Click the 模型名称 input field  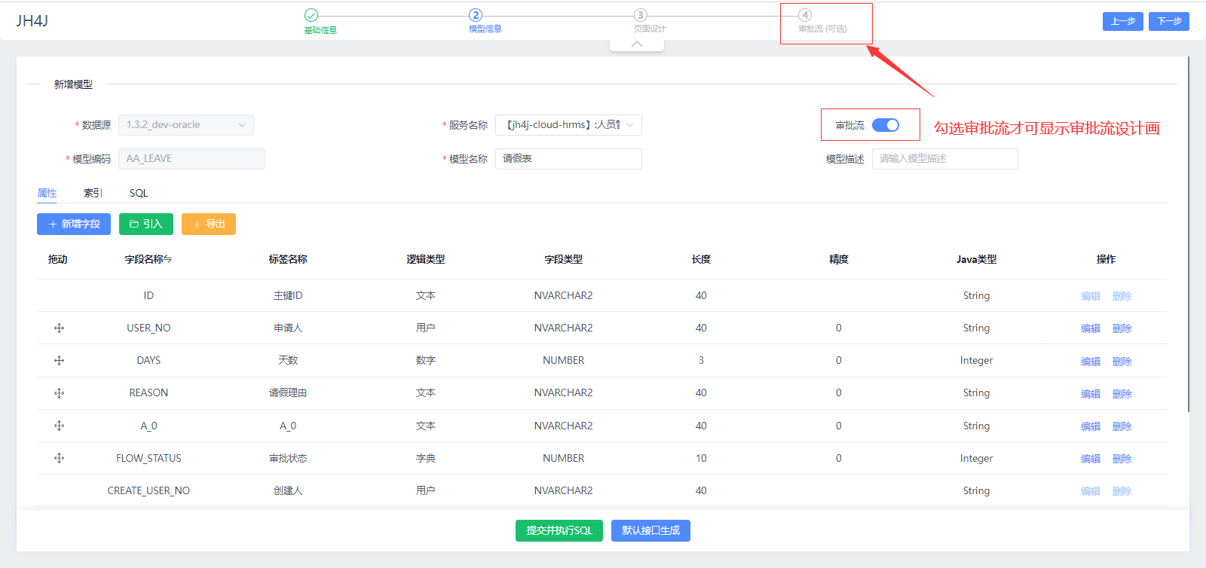pos(568,159)
